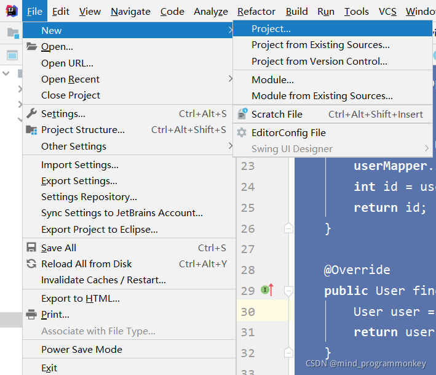Select Module... in the New submenu

click(x=333, y=79)
